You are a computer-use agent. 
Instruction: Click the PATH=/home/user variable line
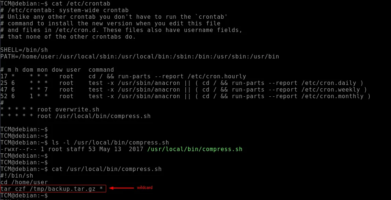(x=140, y=57)
